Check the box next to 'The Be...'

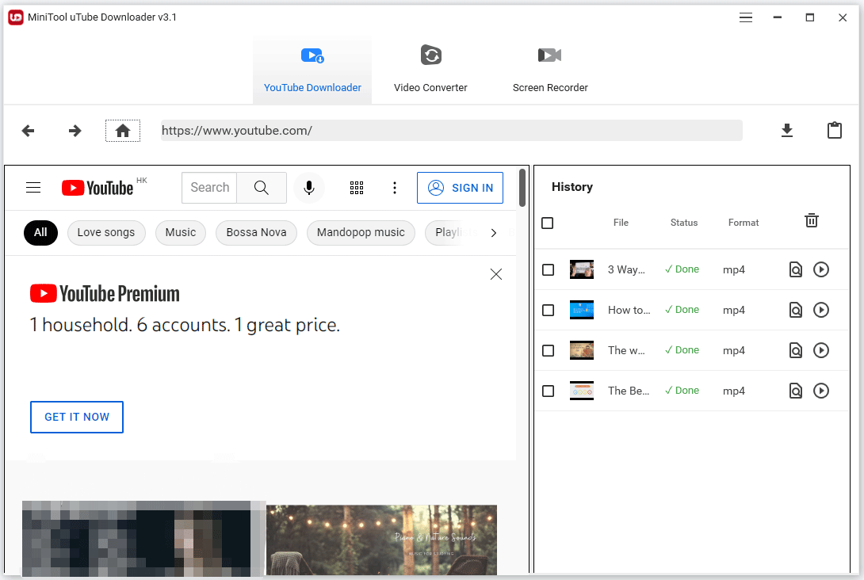pyautogui.click(x=548, y=391)
